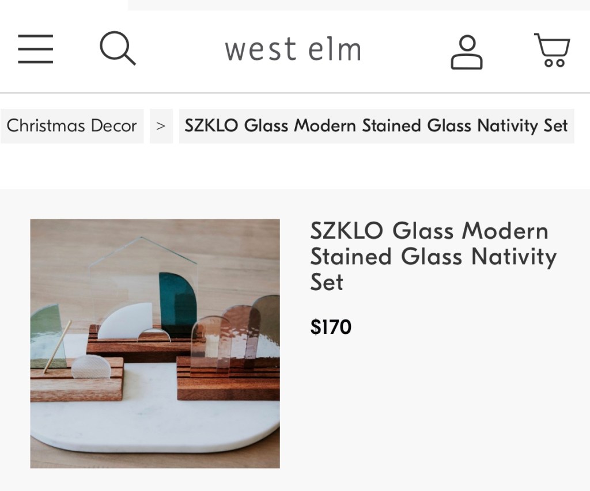This screenshot has height=491, width=590.
Task: Click the brass rod in product photo
Action: click(58, 347)
